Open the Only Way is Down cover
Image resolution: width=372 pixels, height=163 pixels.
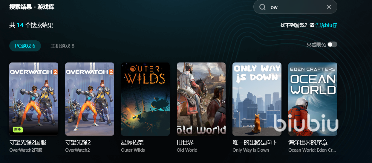(257, 99)
